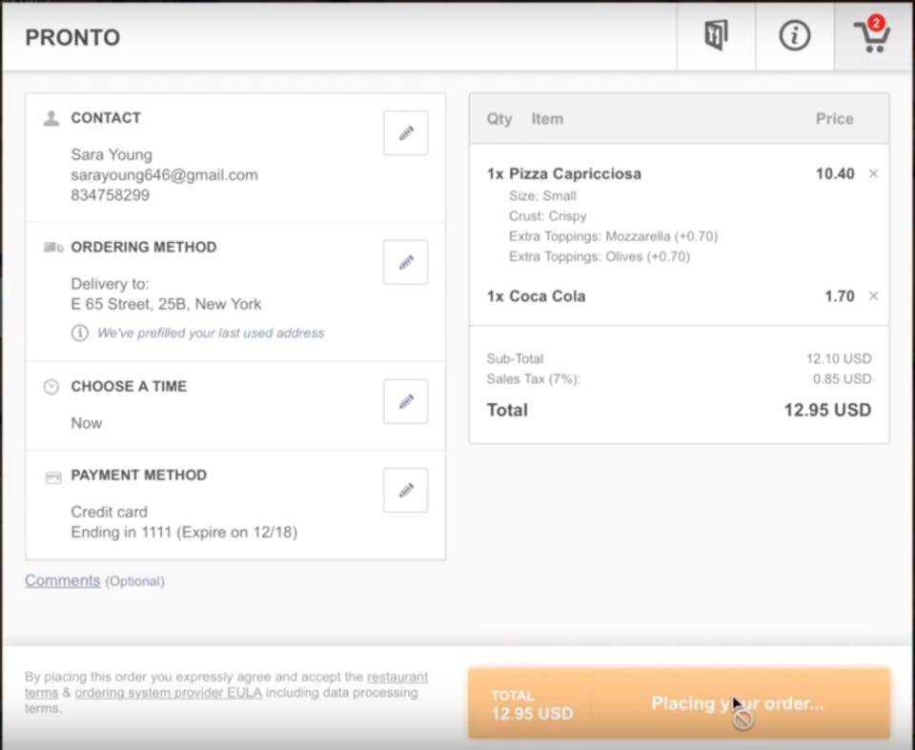The height and width of the screenshot is (750, 915).
Task: Edit the Contact details
Action: (x=405, y=133)
